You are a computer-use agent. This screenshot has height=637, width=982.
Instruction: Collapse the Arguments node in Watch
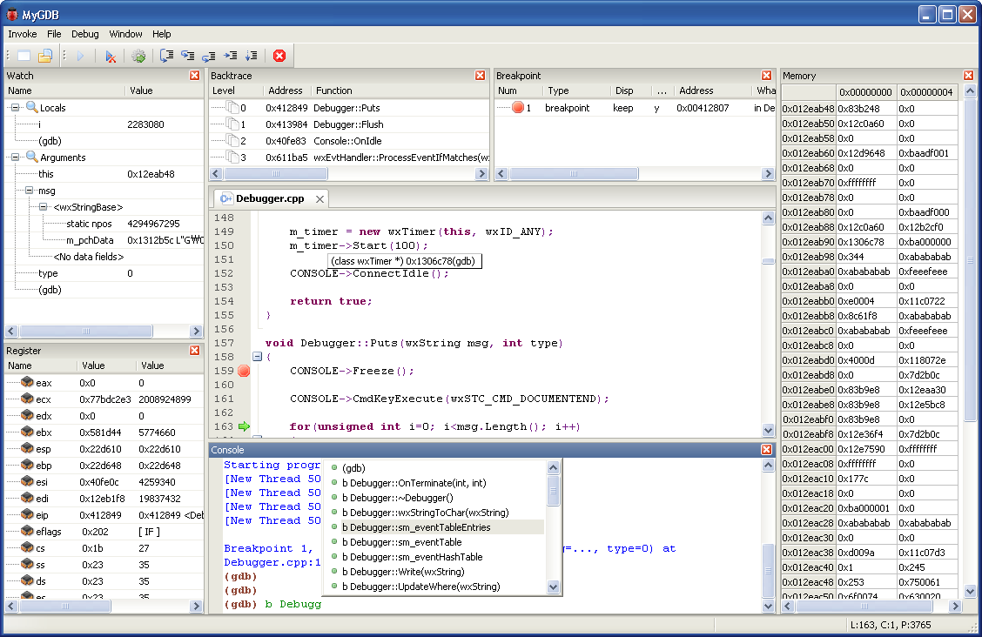pos(16,157)
